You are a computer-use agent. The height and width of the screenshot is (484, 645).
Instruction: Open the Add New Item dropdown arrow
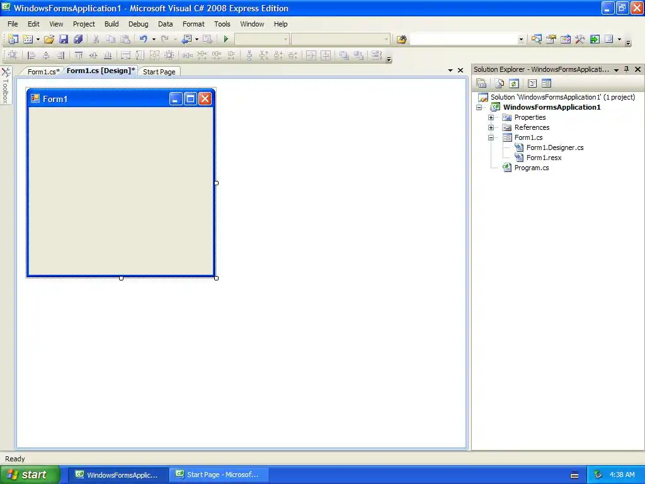pyautogui.click(x=38, y=39)
